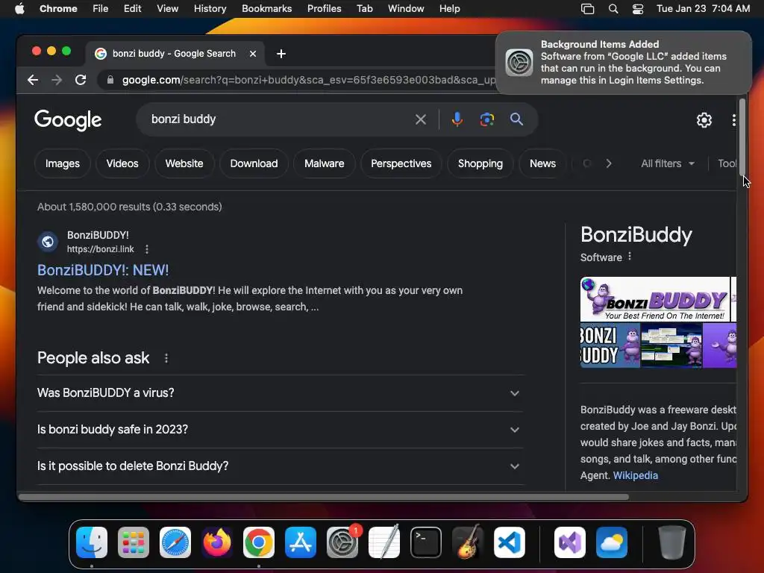Open People also ask options menu
764x573 pixels.
click(166, 358)
